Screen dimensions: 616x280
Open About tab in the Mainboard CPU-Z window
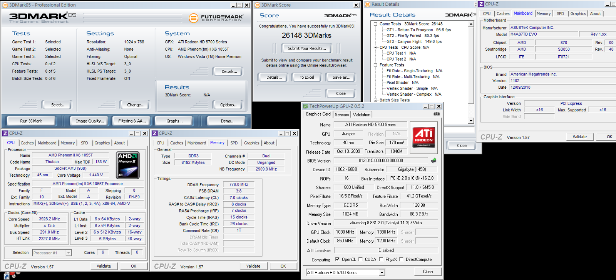pyautogui.click(x=595, y=13)
